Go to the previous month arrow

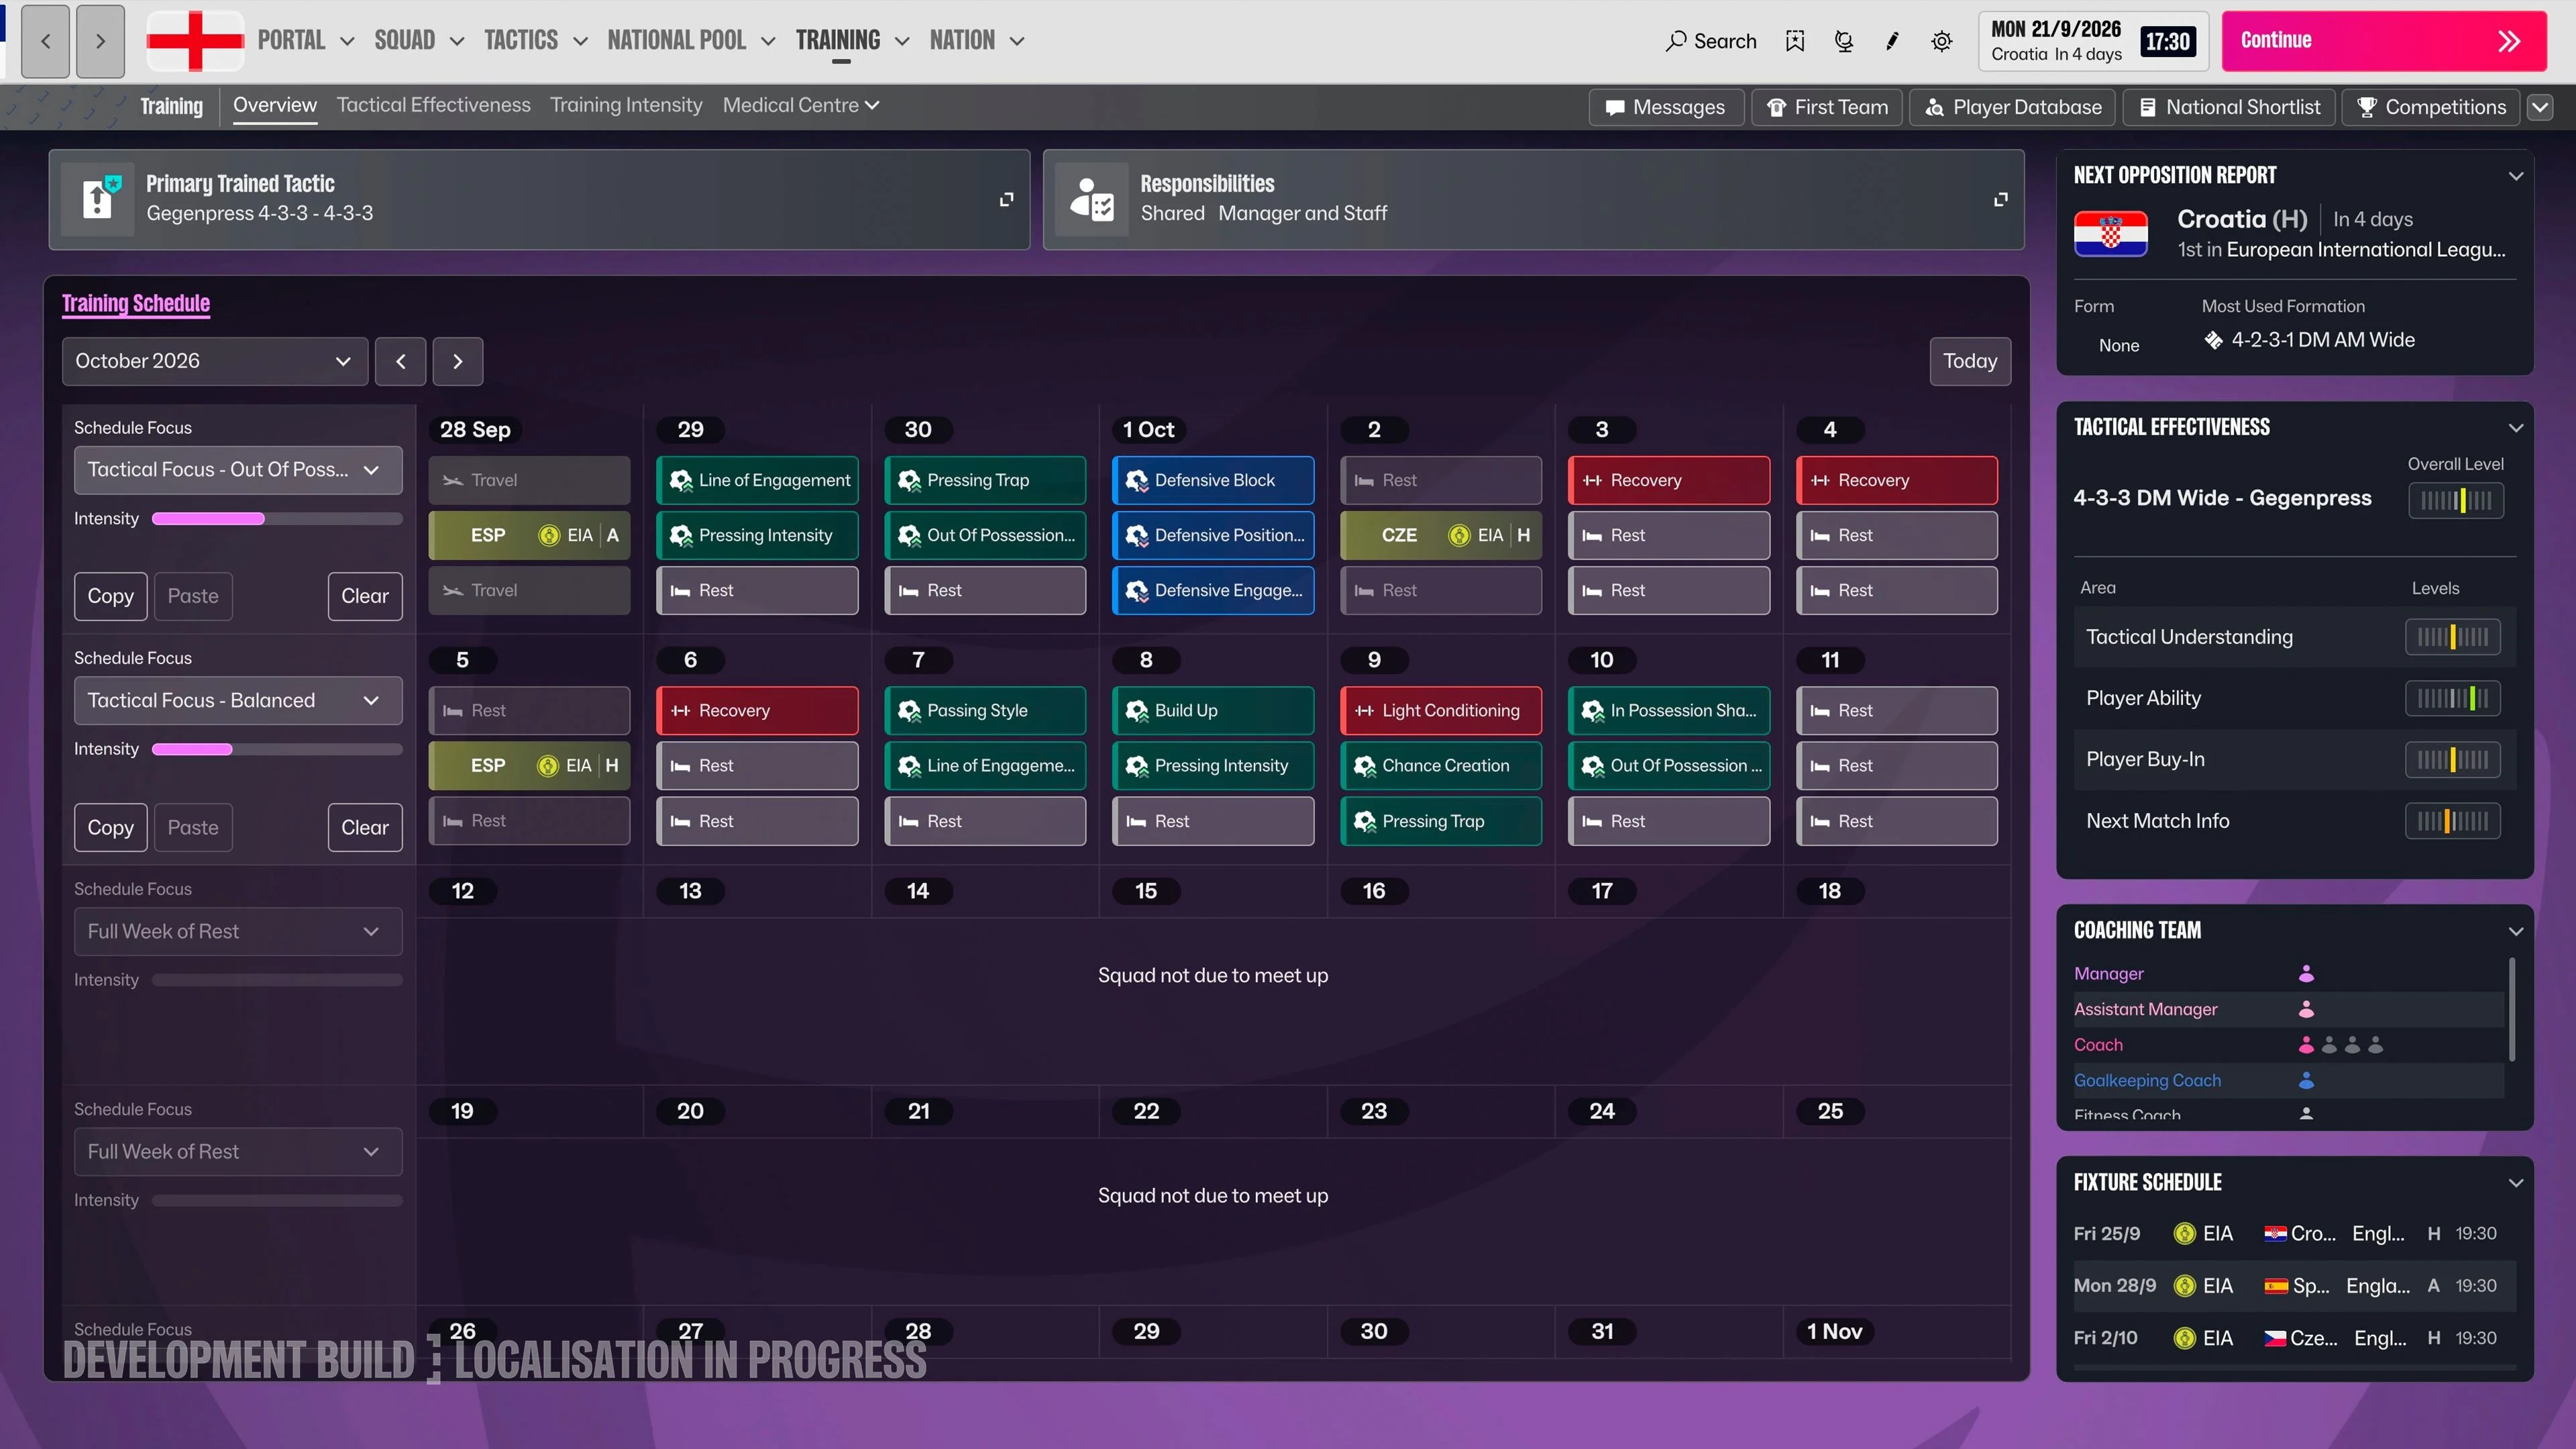pos(401,361)
